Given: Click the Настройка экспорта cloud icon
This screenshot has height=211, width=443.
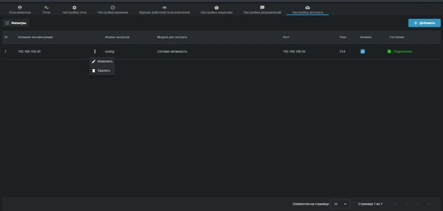Looking at the screenshot, I should (308, 7).
